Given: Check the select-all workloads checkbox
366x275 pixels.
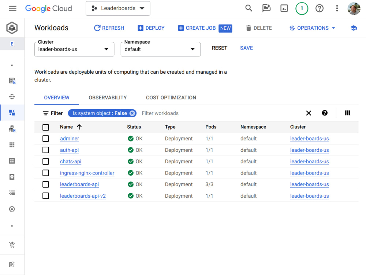Looking at the screenshot, I should (x=46, y=127).
